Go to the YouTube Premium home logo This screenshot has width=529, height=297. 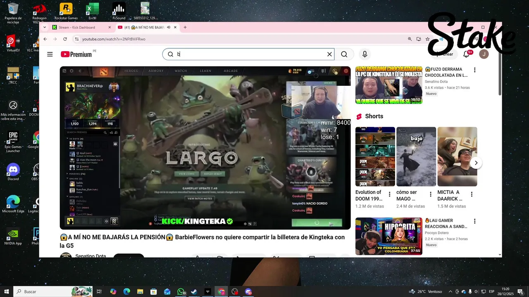click(x=76, y=54)
